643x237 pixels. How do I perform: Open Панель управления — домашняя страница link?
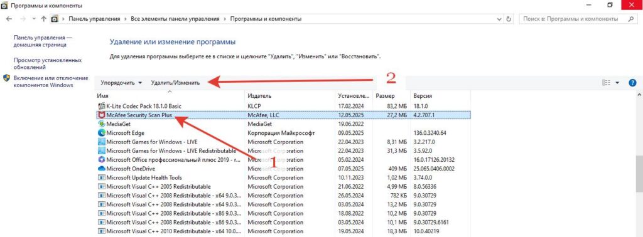pyautogui.click(x=42, y=41)
